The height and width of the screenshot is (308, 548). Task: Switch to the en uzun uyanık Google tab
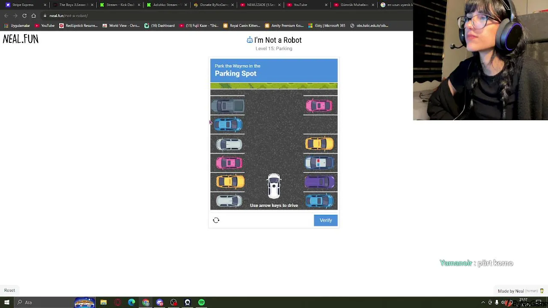(396, 5)
